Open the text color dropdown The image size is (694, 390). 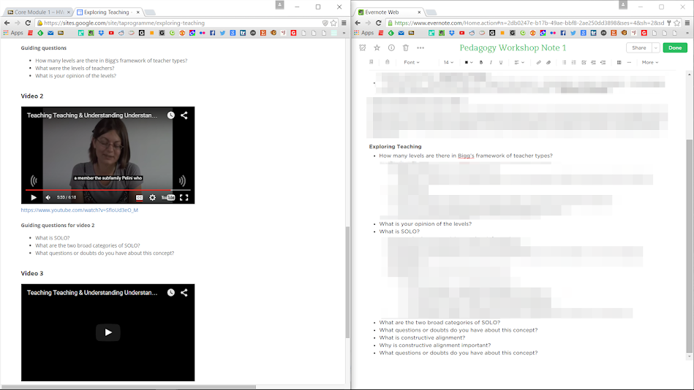[468, 62]
